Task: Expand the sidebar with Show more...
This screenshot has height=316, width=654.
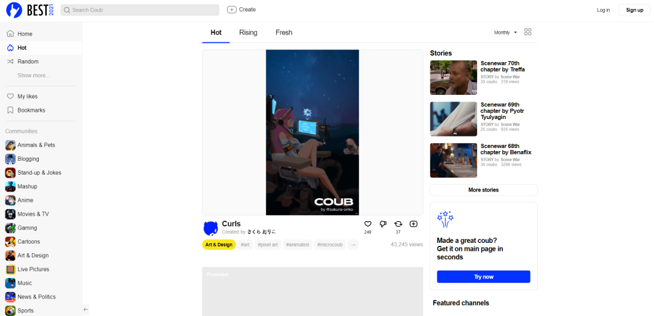Action: click(34, 76)
